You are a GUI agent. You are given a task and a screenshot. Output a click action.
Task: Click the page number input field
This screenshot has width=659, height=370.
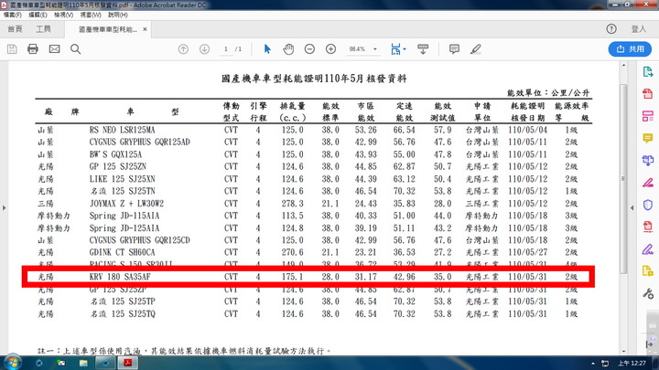pyautogui.click(x=226, y=49)
